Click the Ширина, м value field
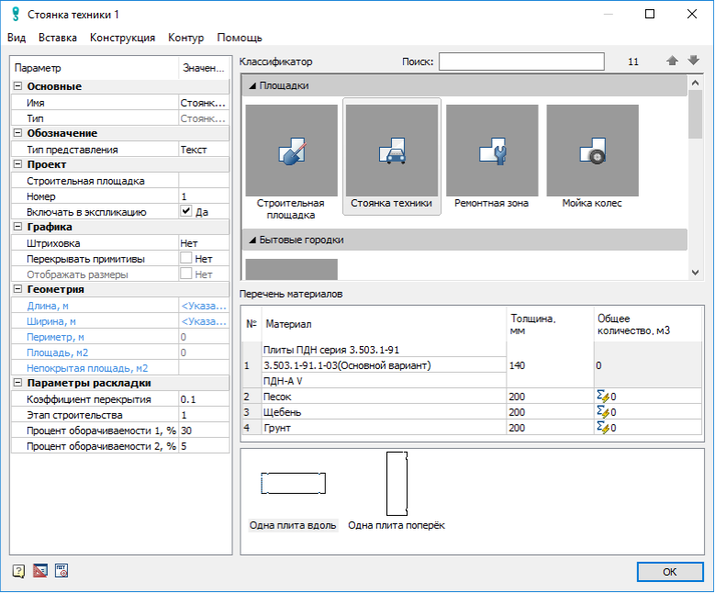The width and height of the screenshot is (715, 593). [x=204, y=321]
